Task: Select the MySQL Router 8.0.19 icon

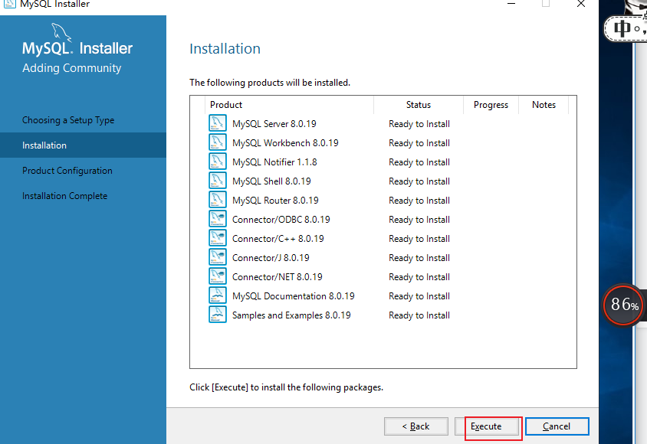Action: coord(218,200)
